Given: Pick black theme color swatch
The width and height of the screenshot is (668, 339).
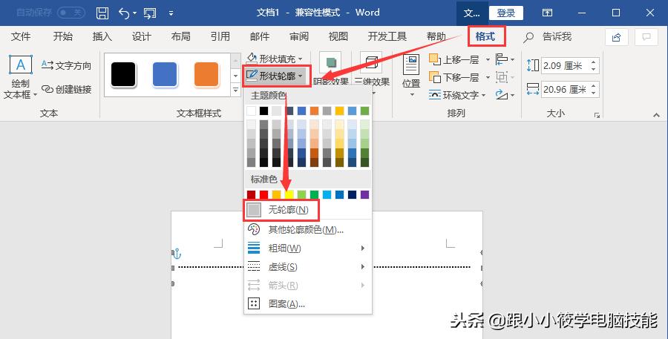Looking at the screenshot, I should tap(264, 111).
